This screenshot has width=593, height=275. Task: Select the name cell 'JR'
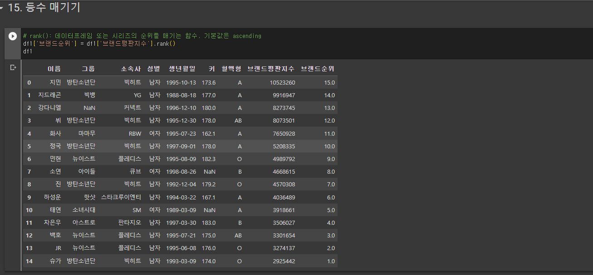[58, 248]
